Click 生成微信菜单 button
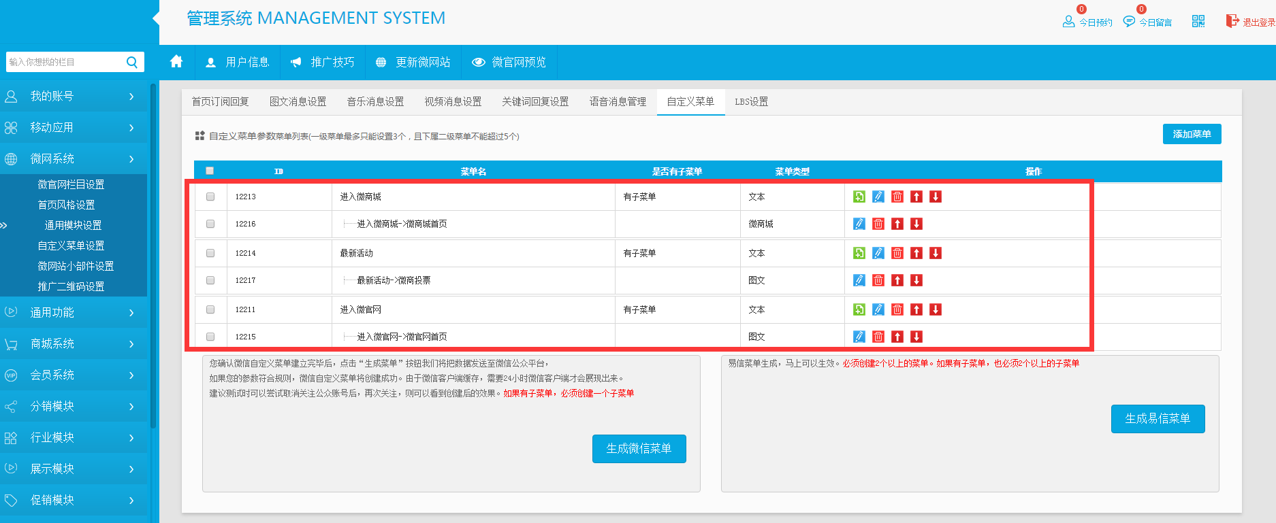The image size is (1276, 523). click(x=639, y=449)
